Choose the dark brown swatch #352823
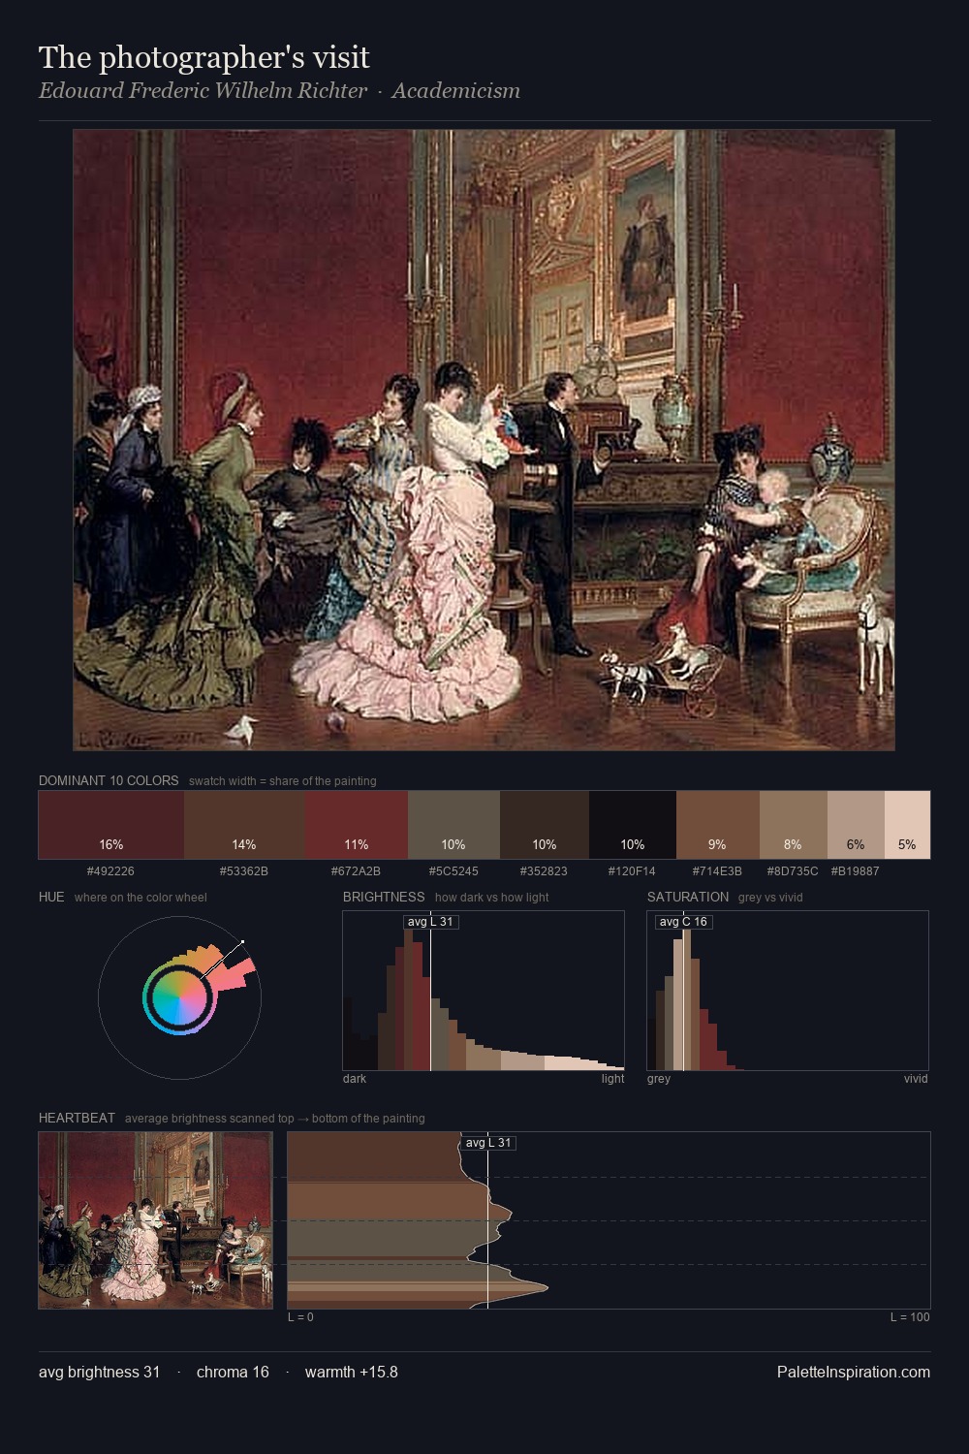 (545, 825)
